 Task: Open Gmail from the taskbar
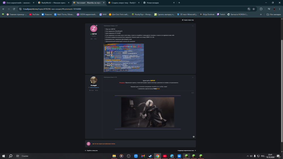pyautogui.click(x=143, y=156)
